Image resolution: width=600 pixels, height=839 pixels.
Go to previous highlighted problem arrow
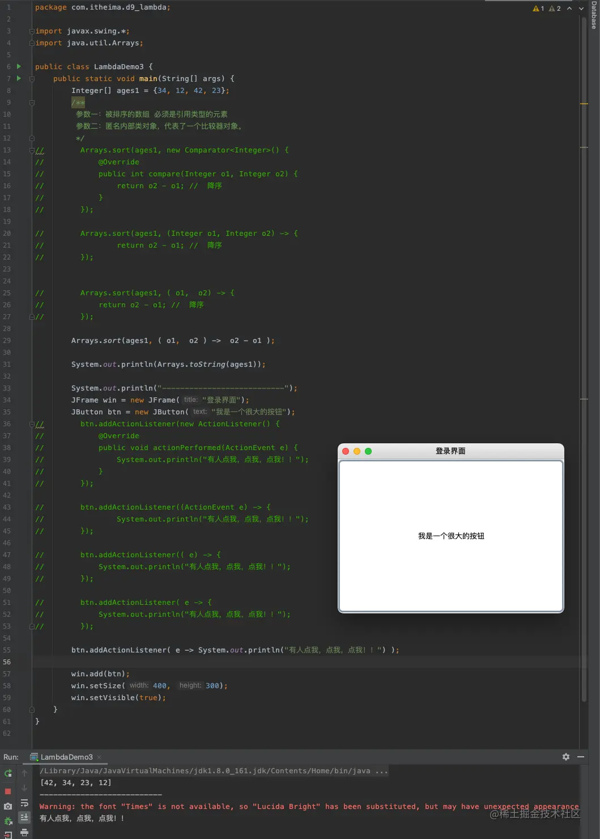coord(569,9)
